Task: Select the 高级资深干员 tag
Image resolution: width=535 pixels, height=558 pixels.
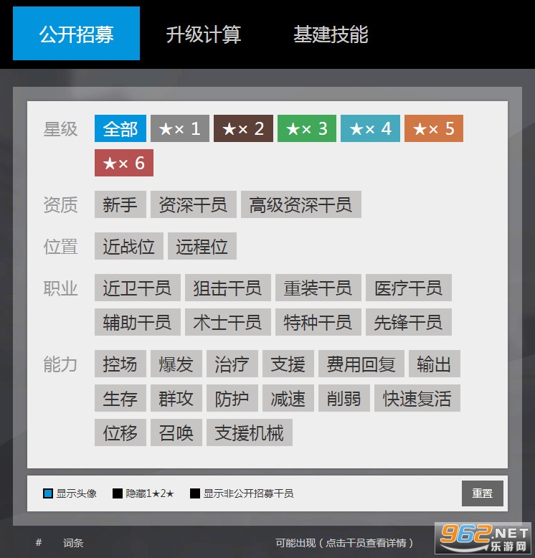Action: pyautogui.click(x=300, y=205)
